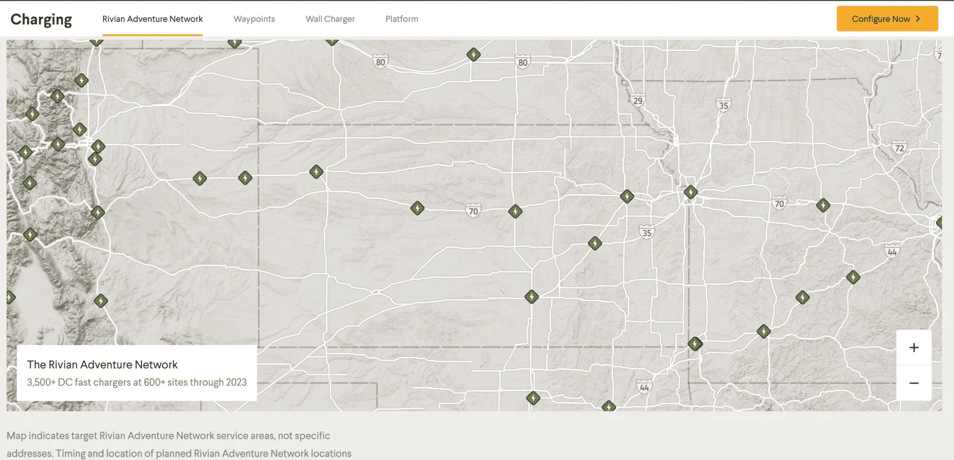954x460 pixels.
Task: Go to the Wall Charger tab
Action: 330,19
